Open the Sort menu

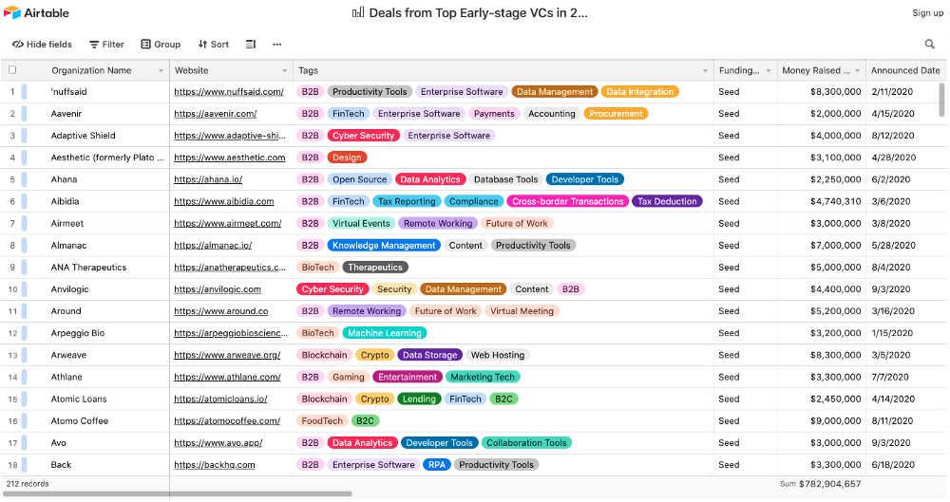[213, 45]
